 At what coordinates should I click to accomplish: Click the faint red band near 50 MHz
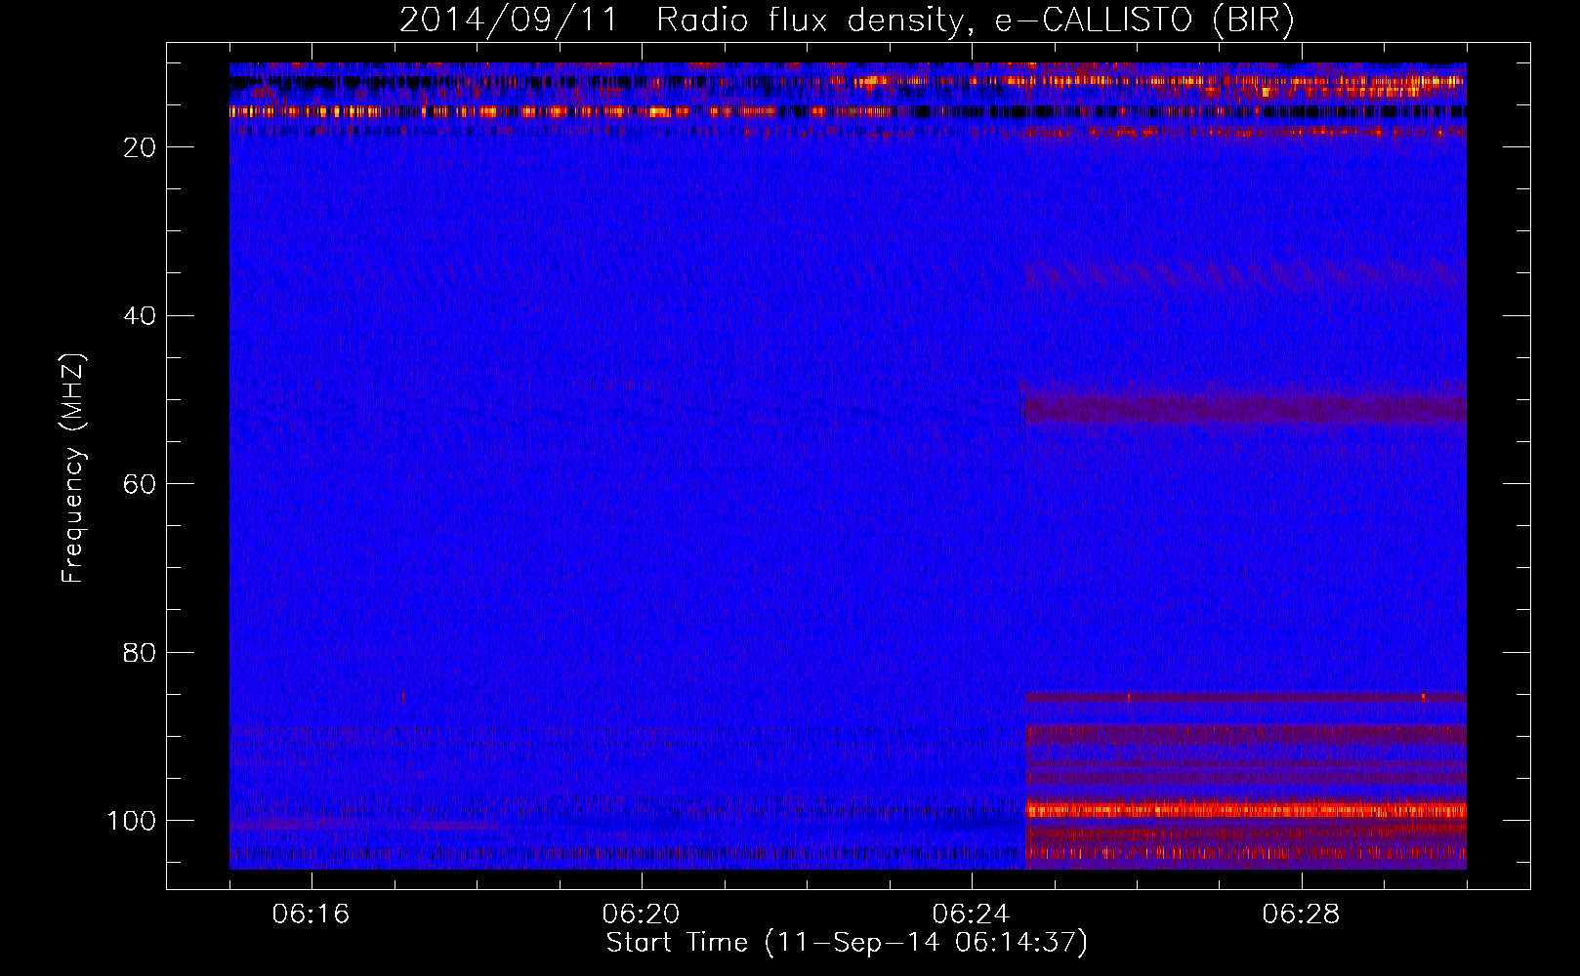pyautogui.click(x=1245, y=410)
